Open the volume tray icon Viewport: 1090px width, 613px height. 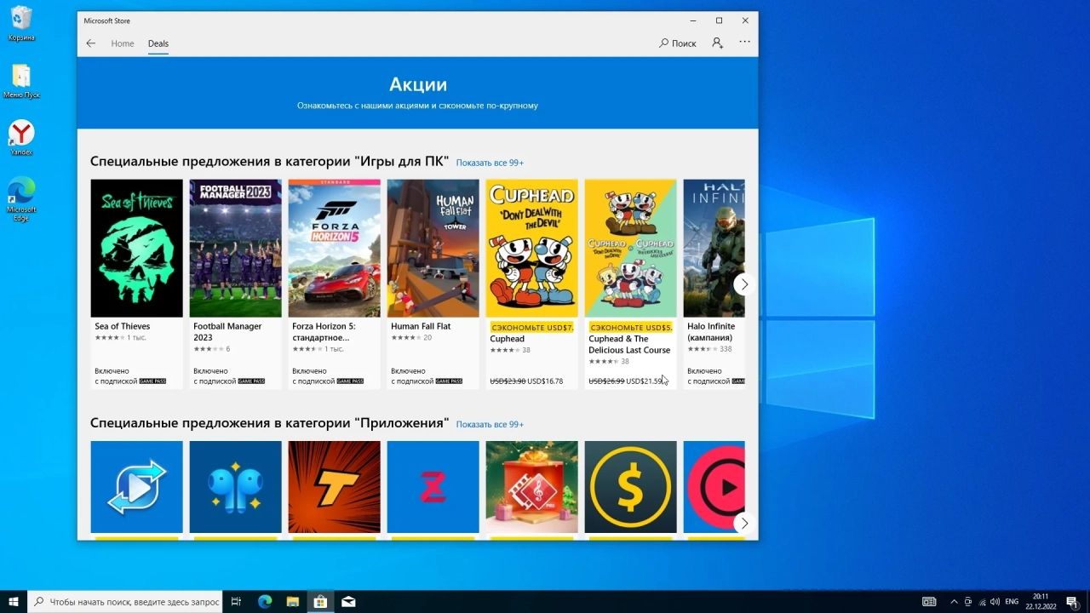(x=995, y=602)
